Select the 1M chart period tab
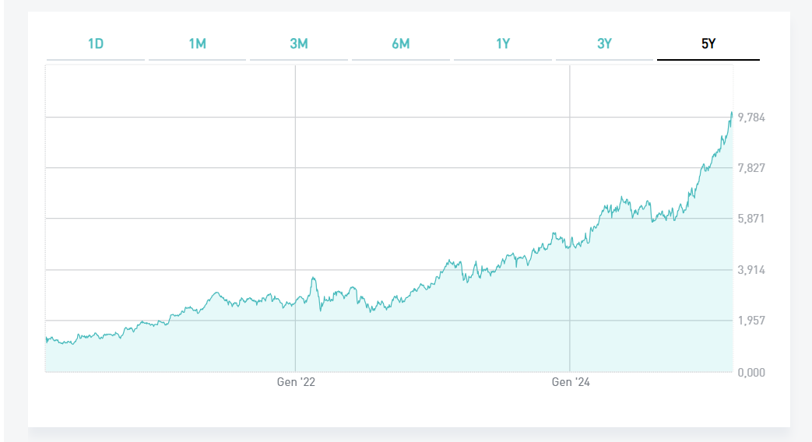The image size is (812, 442). [x=197, y=44]
